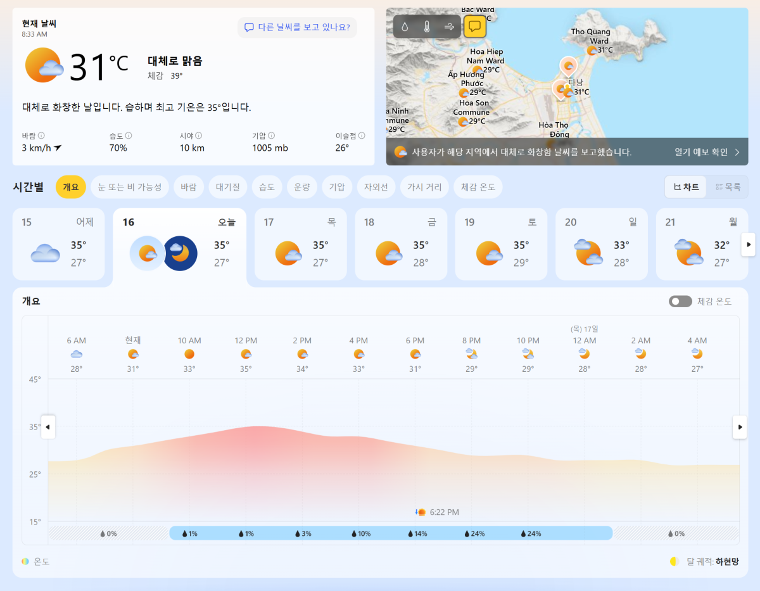Select yesterday's forecast card (15)
This screenshot has width=760, height=591.
(x=58, y=244)
